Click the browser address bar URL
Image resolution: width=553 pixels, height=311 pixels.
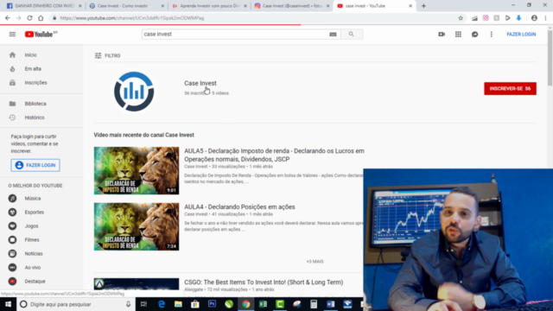click(132, 18)
